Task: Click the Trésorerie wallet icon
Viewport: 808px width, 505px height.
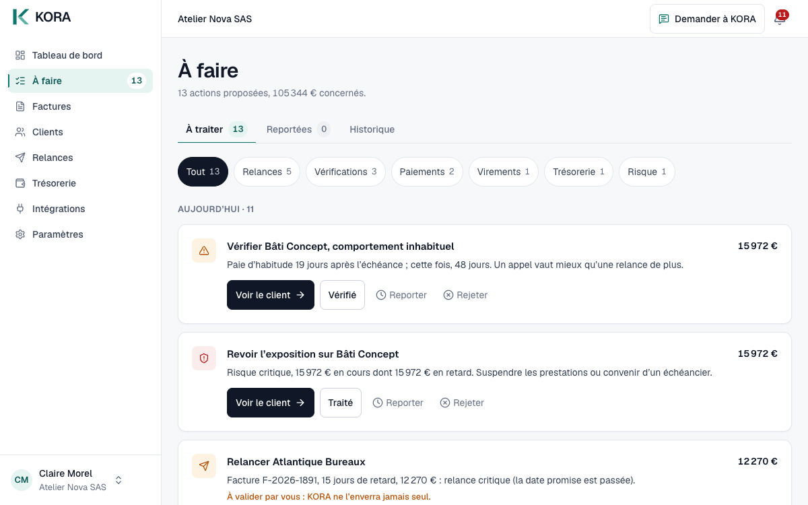Action: (x=20, y=183)
